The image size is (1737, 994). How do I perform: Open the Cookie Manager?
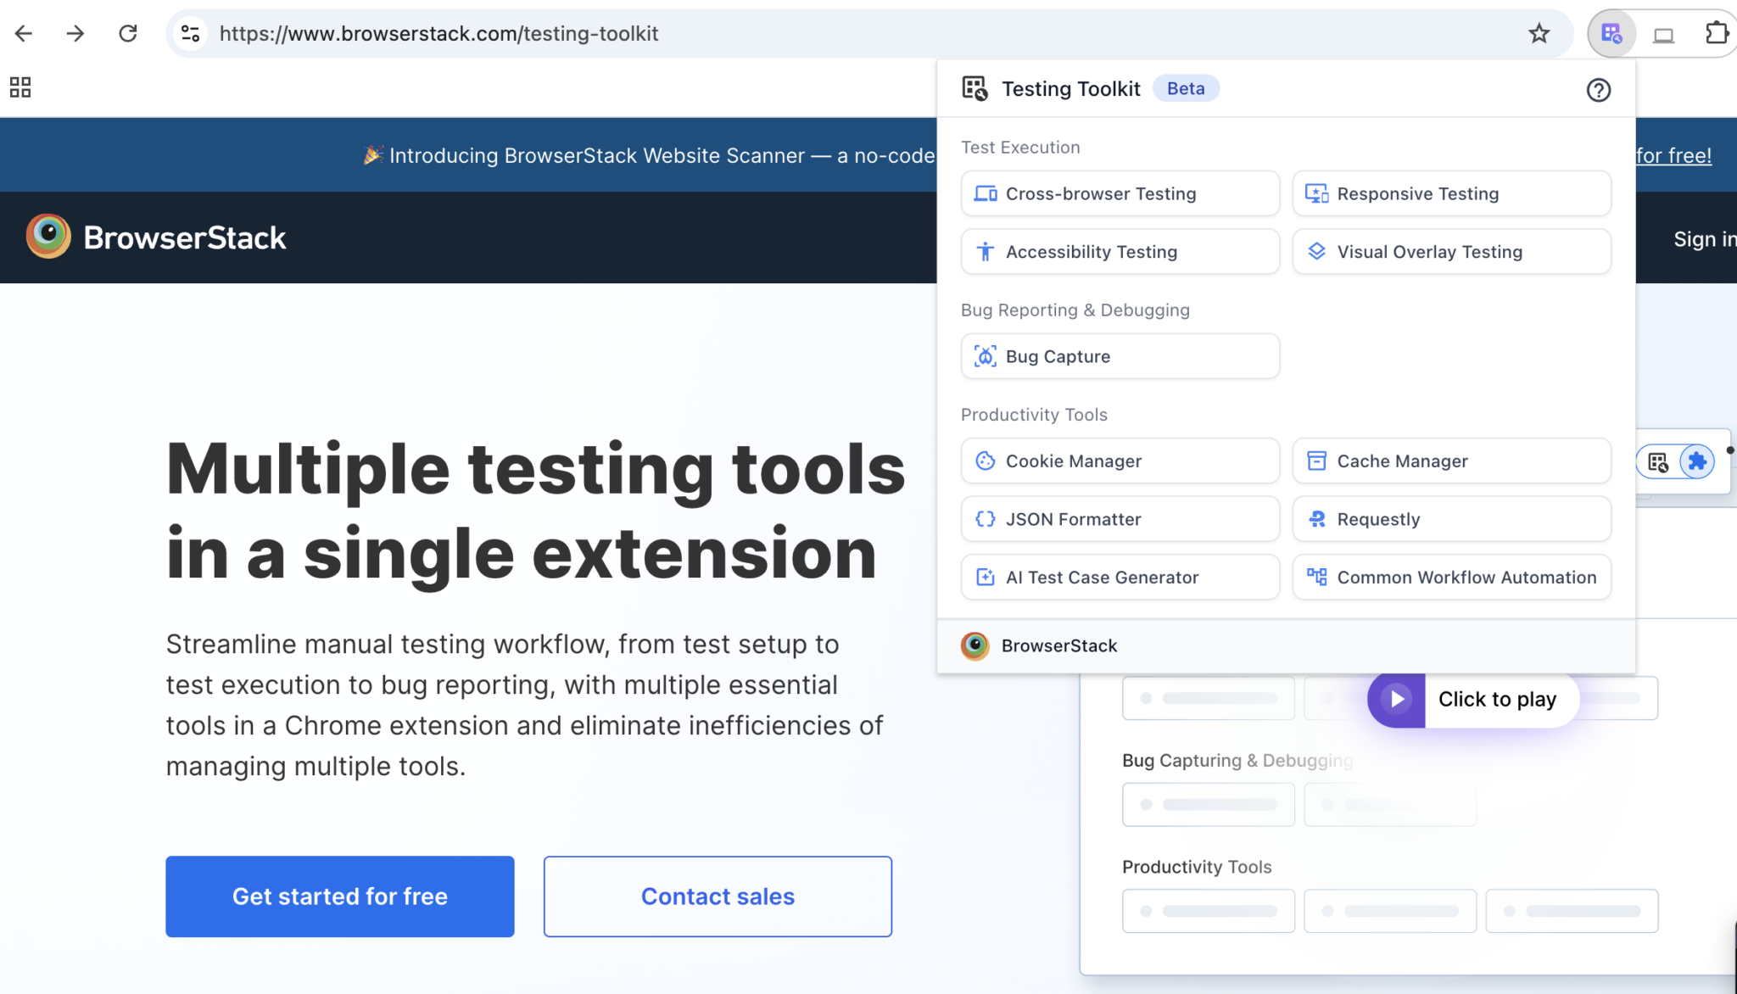pyautogui.click(x=1120, y=461)
